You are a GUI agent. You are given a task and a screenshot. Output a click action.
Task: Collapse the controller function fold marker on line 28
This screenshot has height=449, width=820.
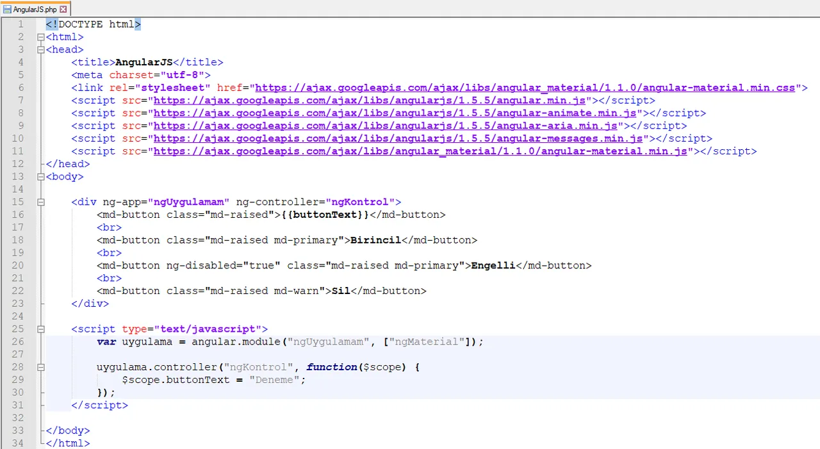pyautogui.click(x=41, y=367)
